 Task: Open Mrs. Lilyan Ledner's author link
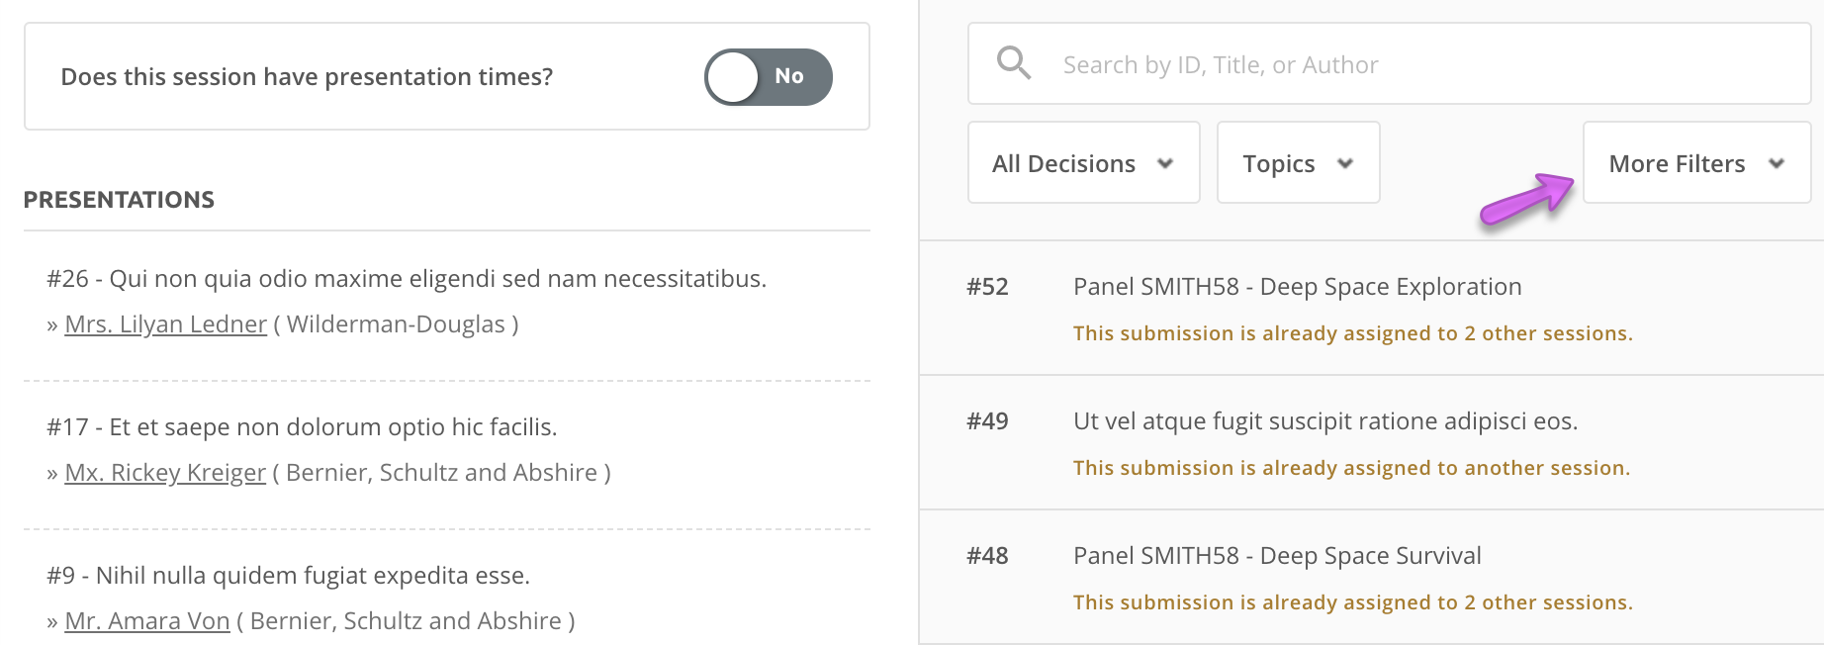click(x=165, y=324)
